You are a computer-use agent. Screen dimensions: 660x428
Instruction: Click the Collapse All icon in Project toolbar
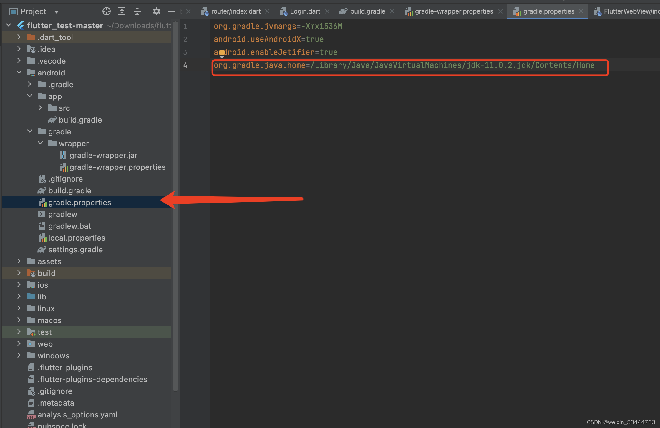tap(137, 11)
